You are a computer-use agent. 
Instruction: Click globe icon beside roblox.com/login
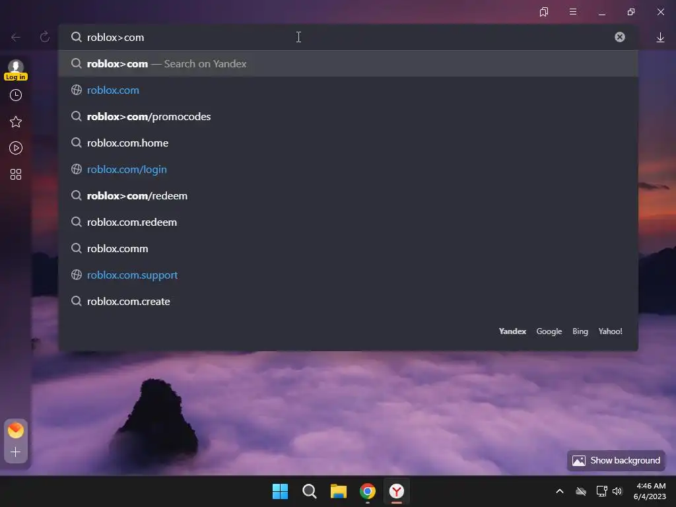(x=77, y=169)
